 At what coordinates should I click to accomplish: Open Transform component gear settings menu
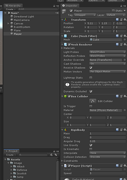point(125,19)
